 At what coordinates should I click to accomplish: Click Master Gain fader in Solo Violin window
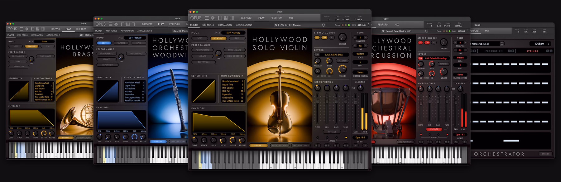pyautogui.click(x=355, y=101)
